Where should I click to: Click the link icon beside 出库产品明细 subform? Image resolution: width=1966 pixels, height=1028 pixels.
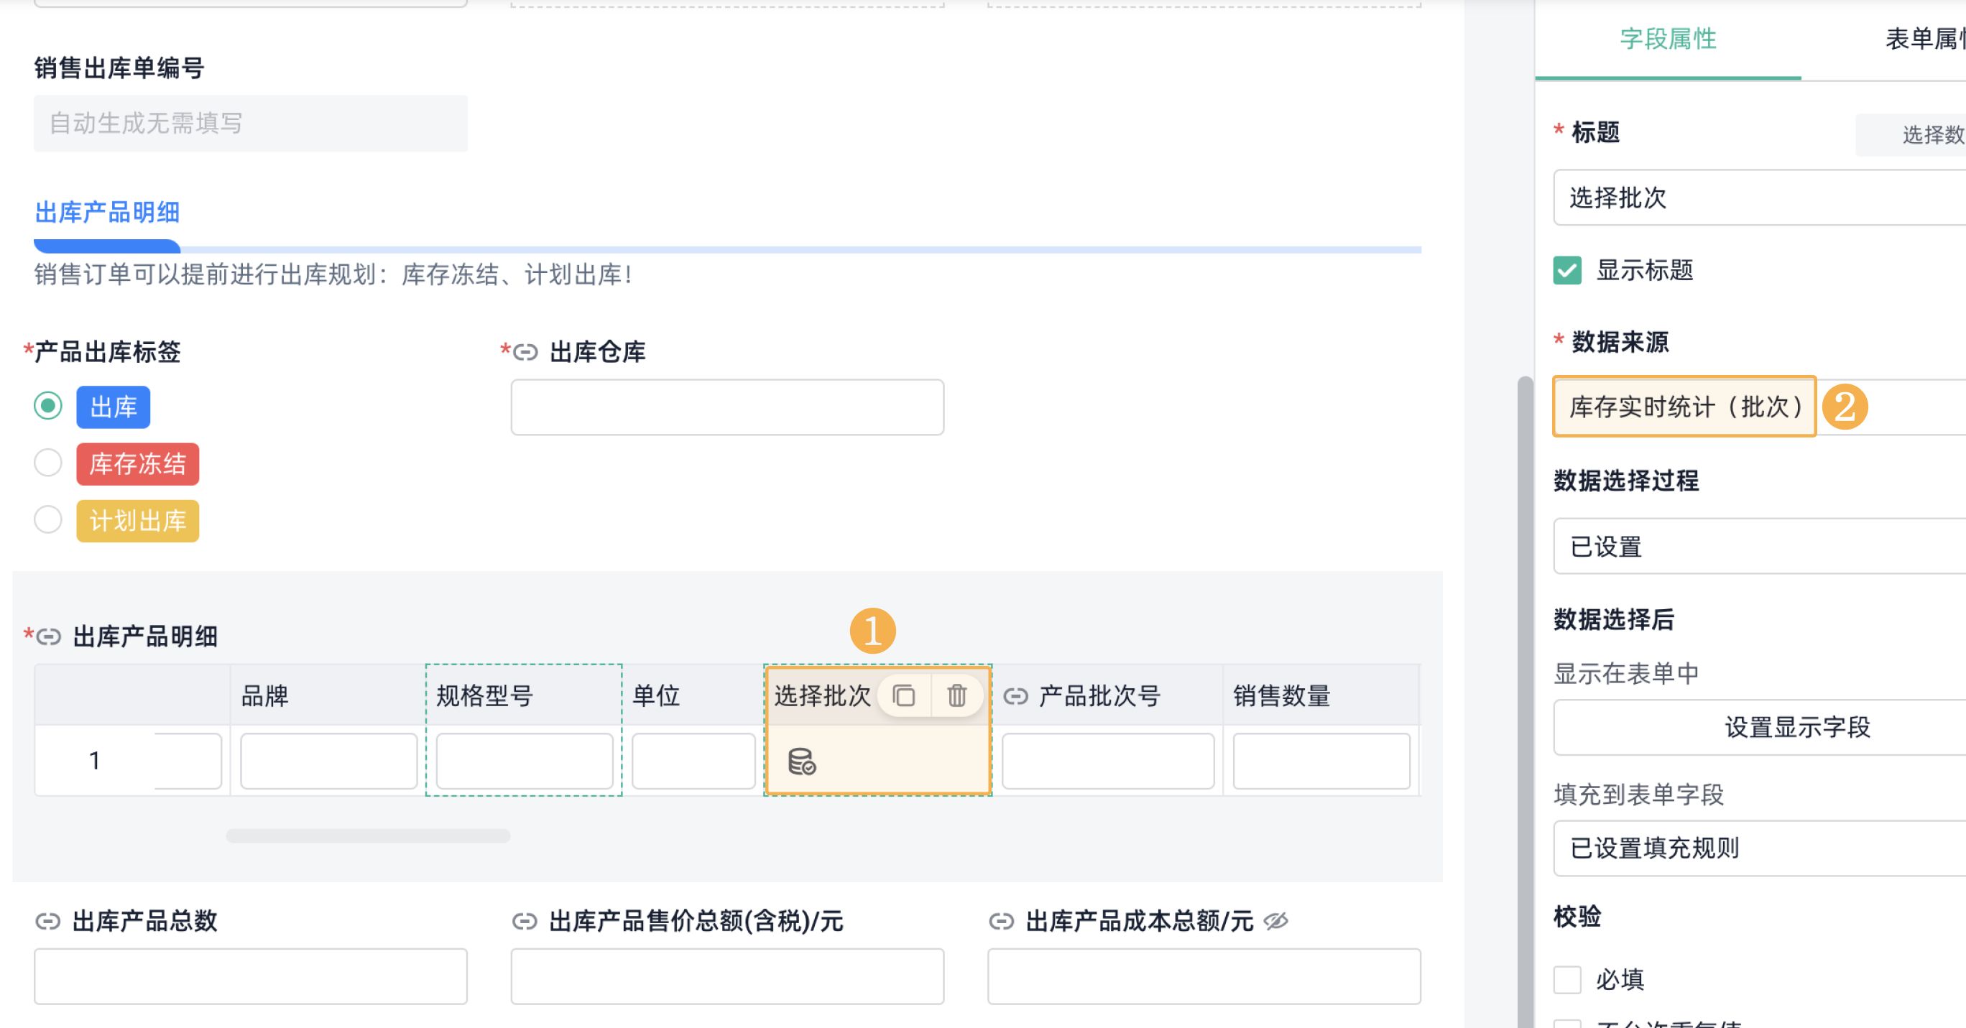(49, 636)
